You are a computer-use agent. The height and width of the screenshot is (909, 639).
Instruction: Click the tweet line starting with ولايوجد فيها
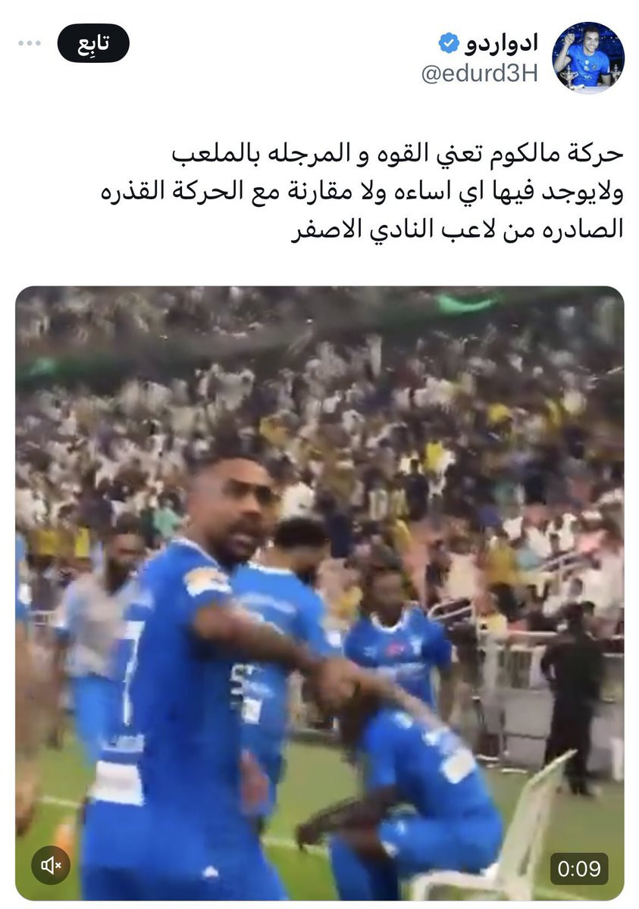[x=362, y=192]
